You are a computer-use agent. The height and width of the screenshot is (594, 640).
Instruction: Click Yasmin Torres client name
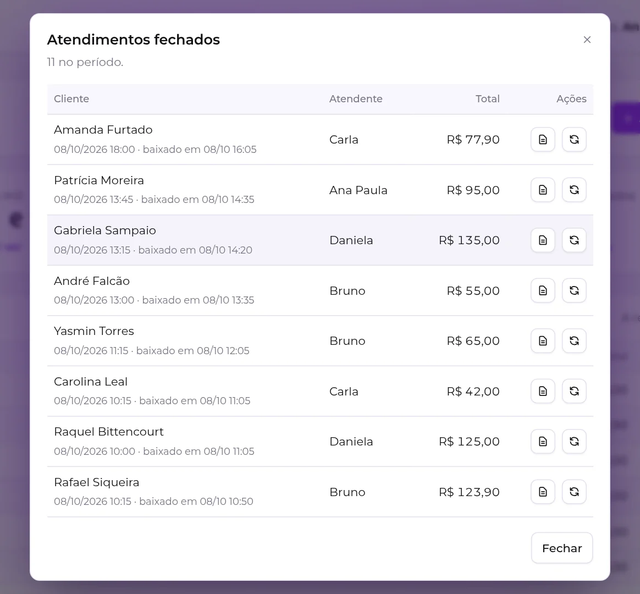tap(94, 331)
